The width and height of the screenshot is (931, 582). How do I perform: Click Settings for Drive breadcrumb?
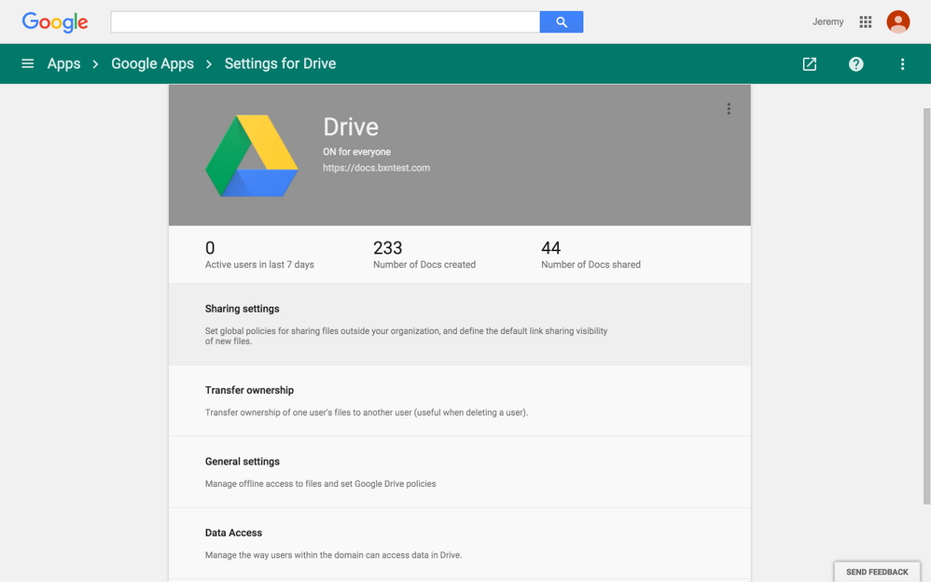point(280,63)
